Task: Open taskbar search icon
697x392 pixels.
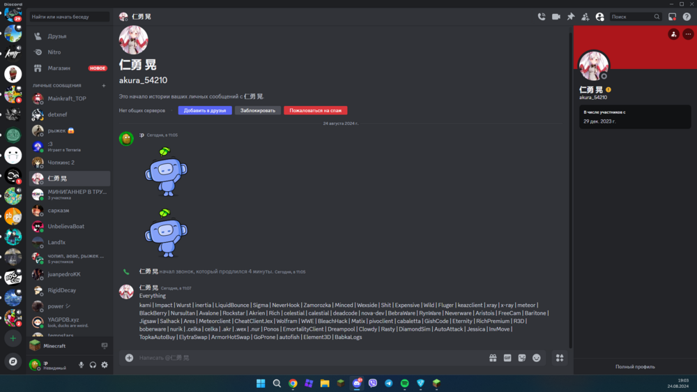Action: coord(277,383)
